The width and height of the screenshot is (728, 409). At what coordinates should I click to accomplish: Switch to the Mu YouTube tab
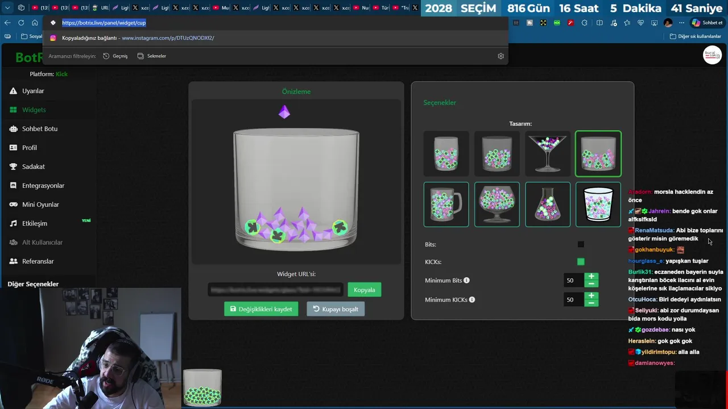point(221,8)
